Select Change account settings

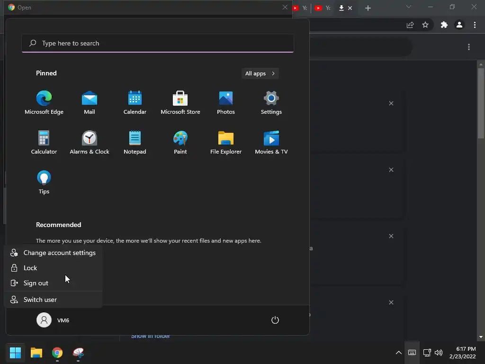pos(53,253)
